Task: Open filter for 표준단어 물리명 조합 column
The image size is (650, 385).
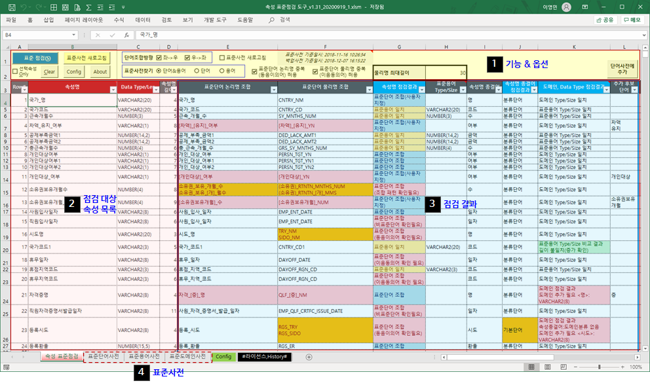Action: 370,90
